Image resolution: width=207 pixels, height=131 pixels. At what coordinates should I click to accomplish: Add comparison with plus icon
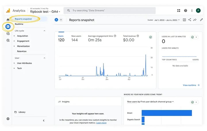61,20
